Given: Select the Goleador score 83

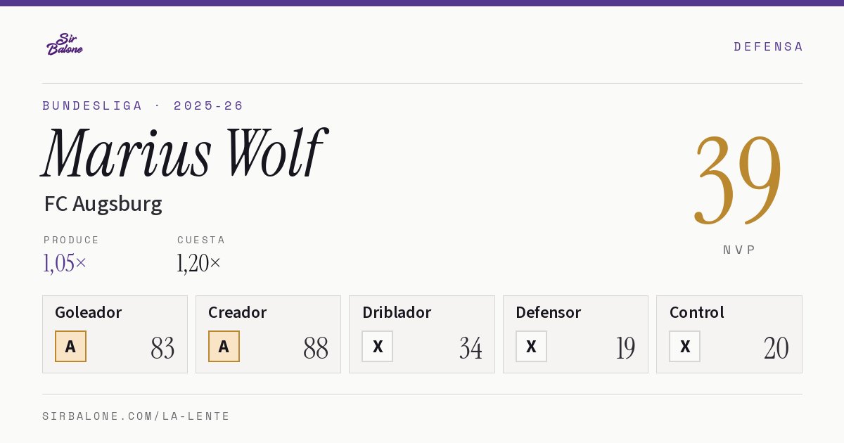Looking at the screenshot, I should pos(162,348).
